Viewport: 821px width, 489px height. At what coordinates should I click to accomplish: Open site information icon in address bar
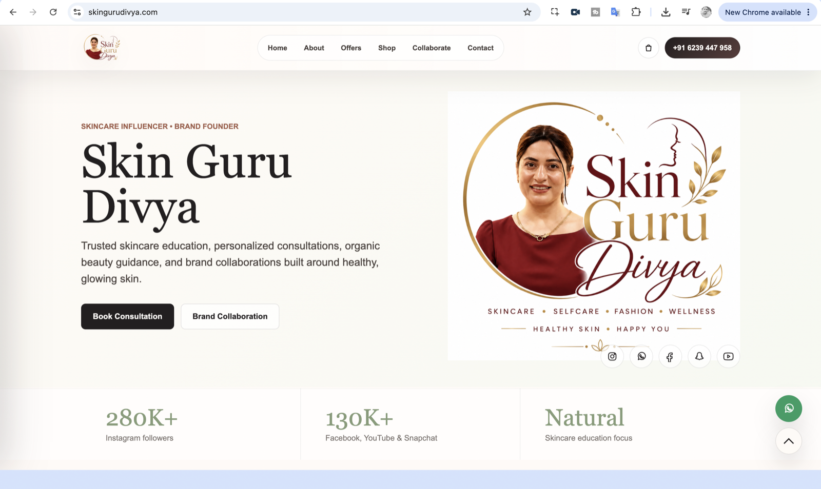click(x=77, y=12)
